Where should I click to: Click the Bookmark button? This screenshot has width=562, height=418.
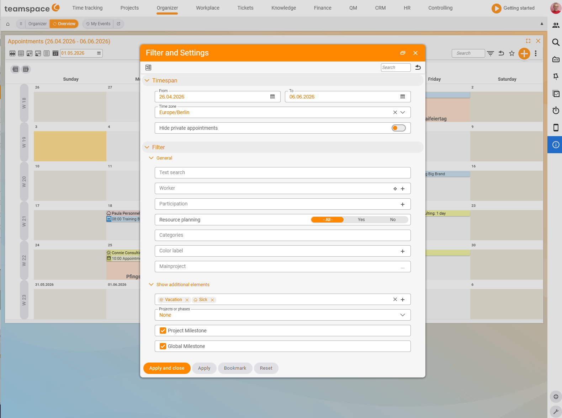click(235, 368)
